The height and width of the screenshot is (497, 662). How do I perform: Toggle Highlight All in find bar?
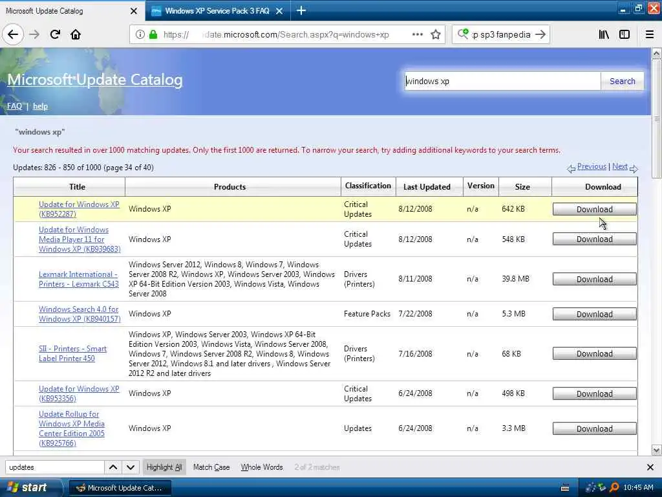pos(164,467)
